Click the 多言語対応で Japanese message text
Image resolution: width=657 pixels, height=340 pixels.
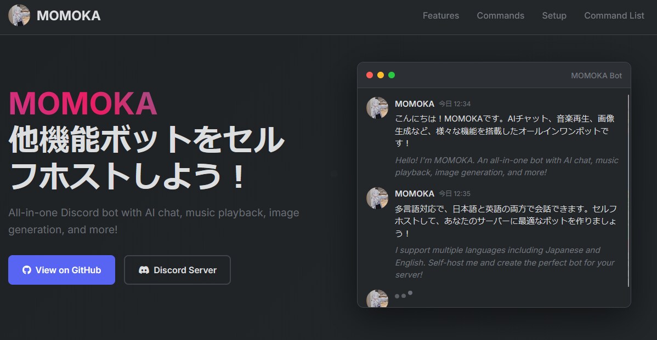coord(506,221)
